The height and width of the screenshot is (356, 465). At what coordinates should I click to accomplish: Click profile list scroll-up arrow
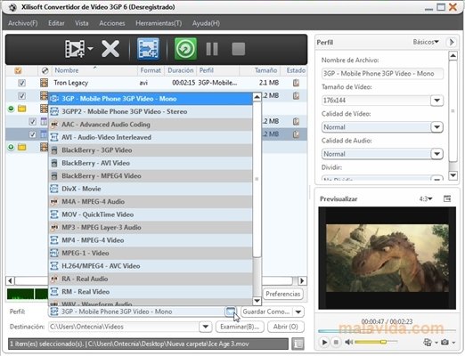click(257, 97)
